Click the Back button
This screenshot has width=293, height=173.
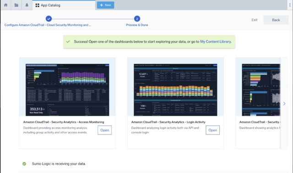(x=276, y=20)
